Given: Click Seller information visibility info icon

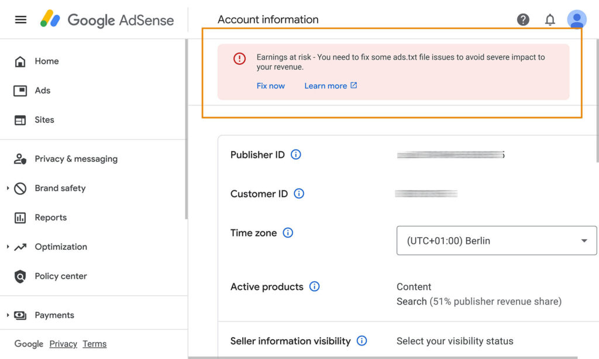Looking at the screenshot, I should 362,341.
